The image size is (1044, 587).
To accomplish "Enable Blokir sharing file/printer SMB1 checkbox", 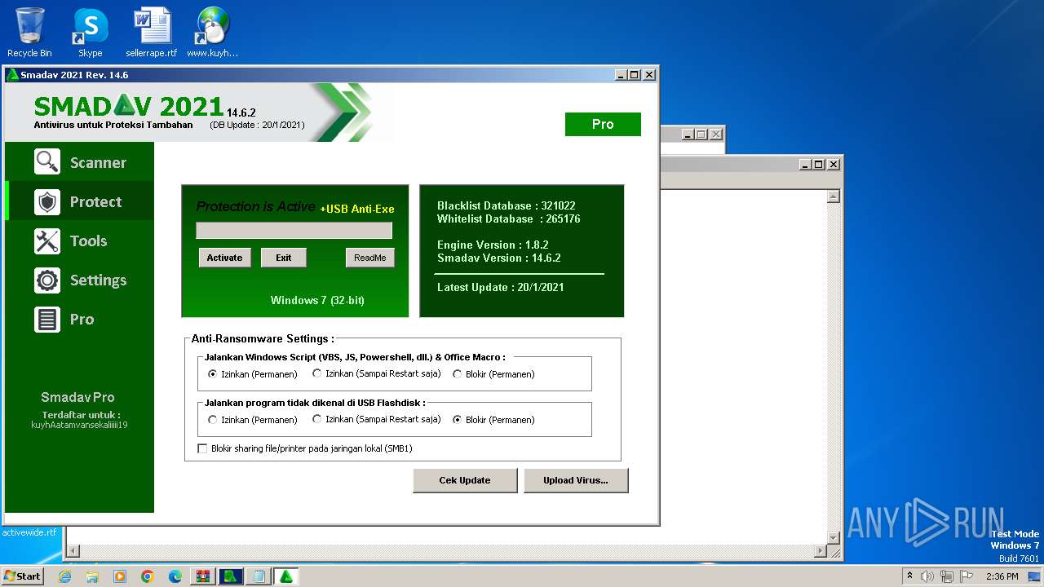I will [x=203, y=448].
